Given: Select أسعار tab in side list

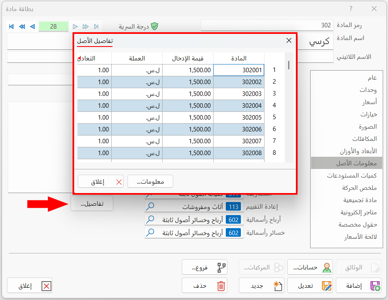Looking at the screenshot, I should tap(346, 102).
